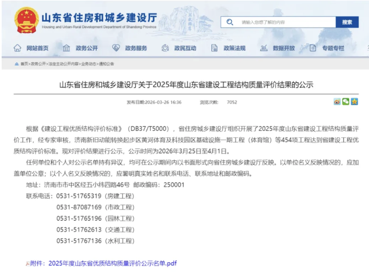369x273 pixels.
Task: Click the site title 山东省住房和城乡建设厅
Action: pyautogui.click(x=99, y=18)
